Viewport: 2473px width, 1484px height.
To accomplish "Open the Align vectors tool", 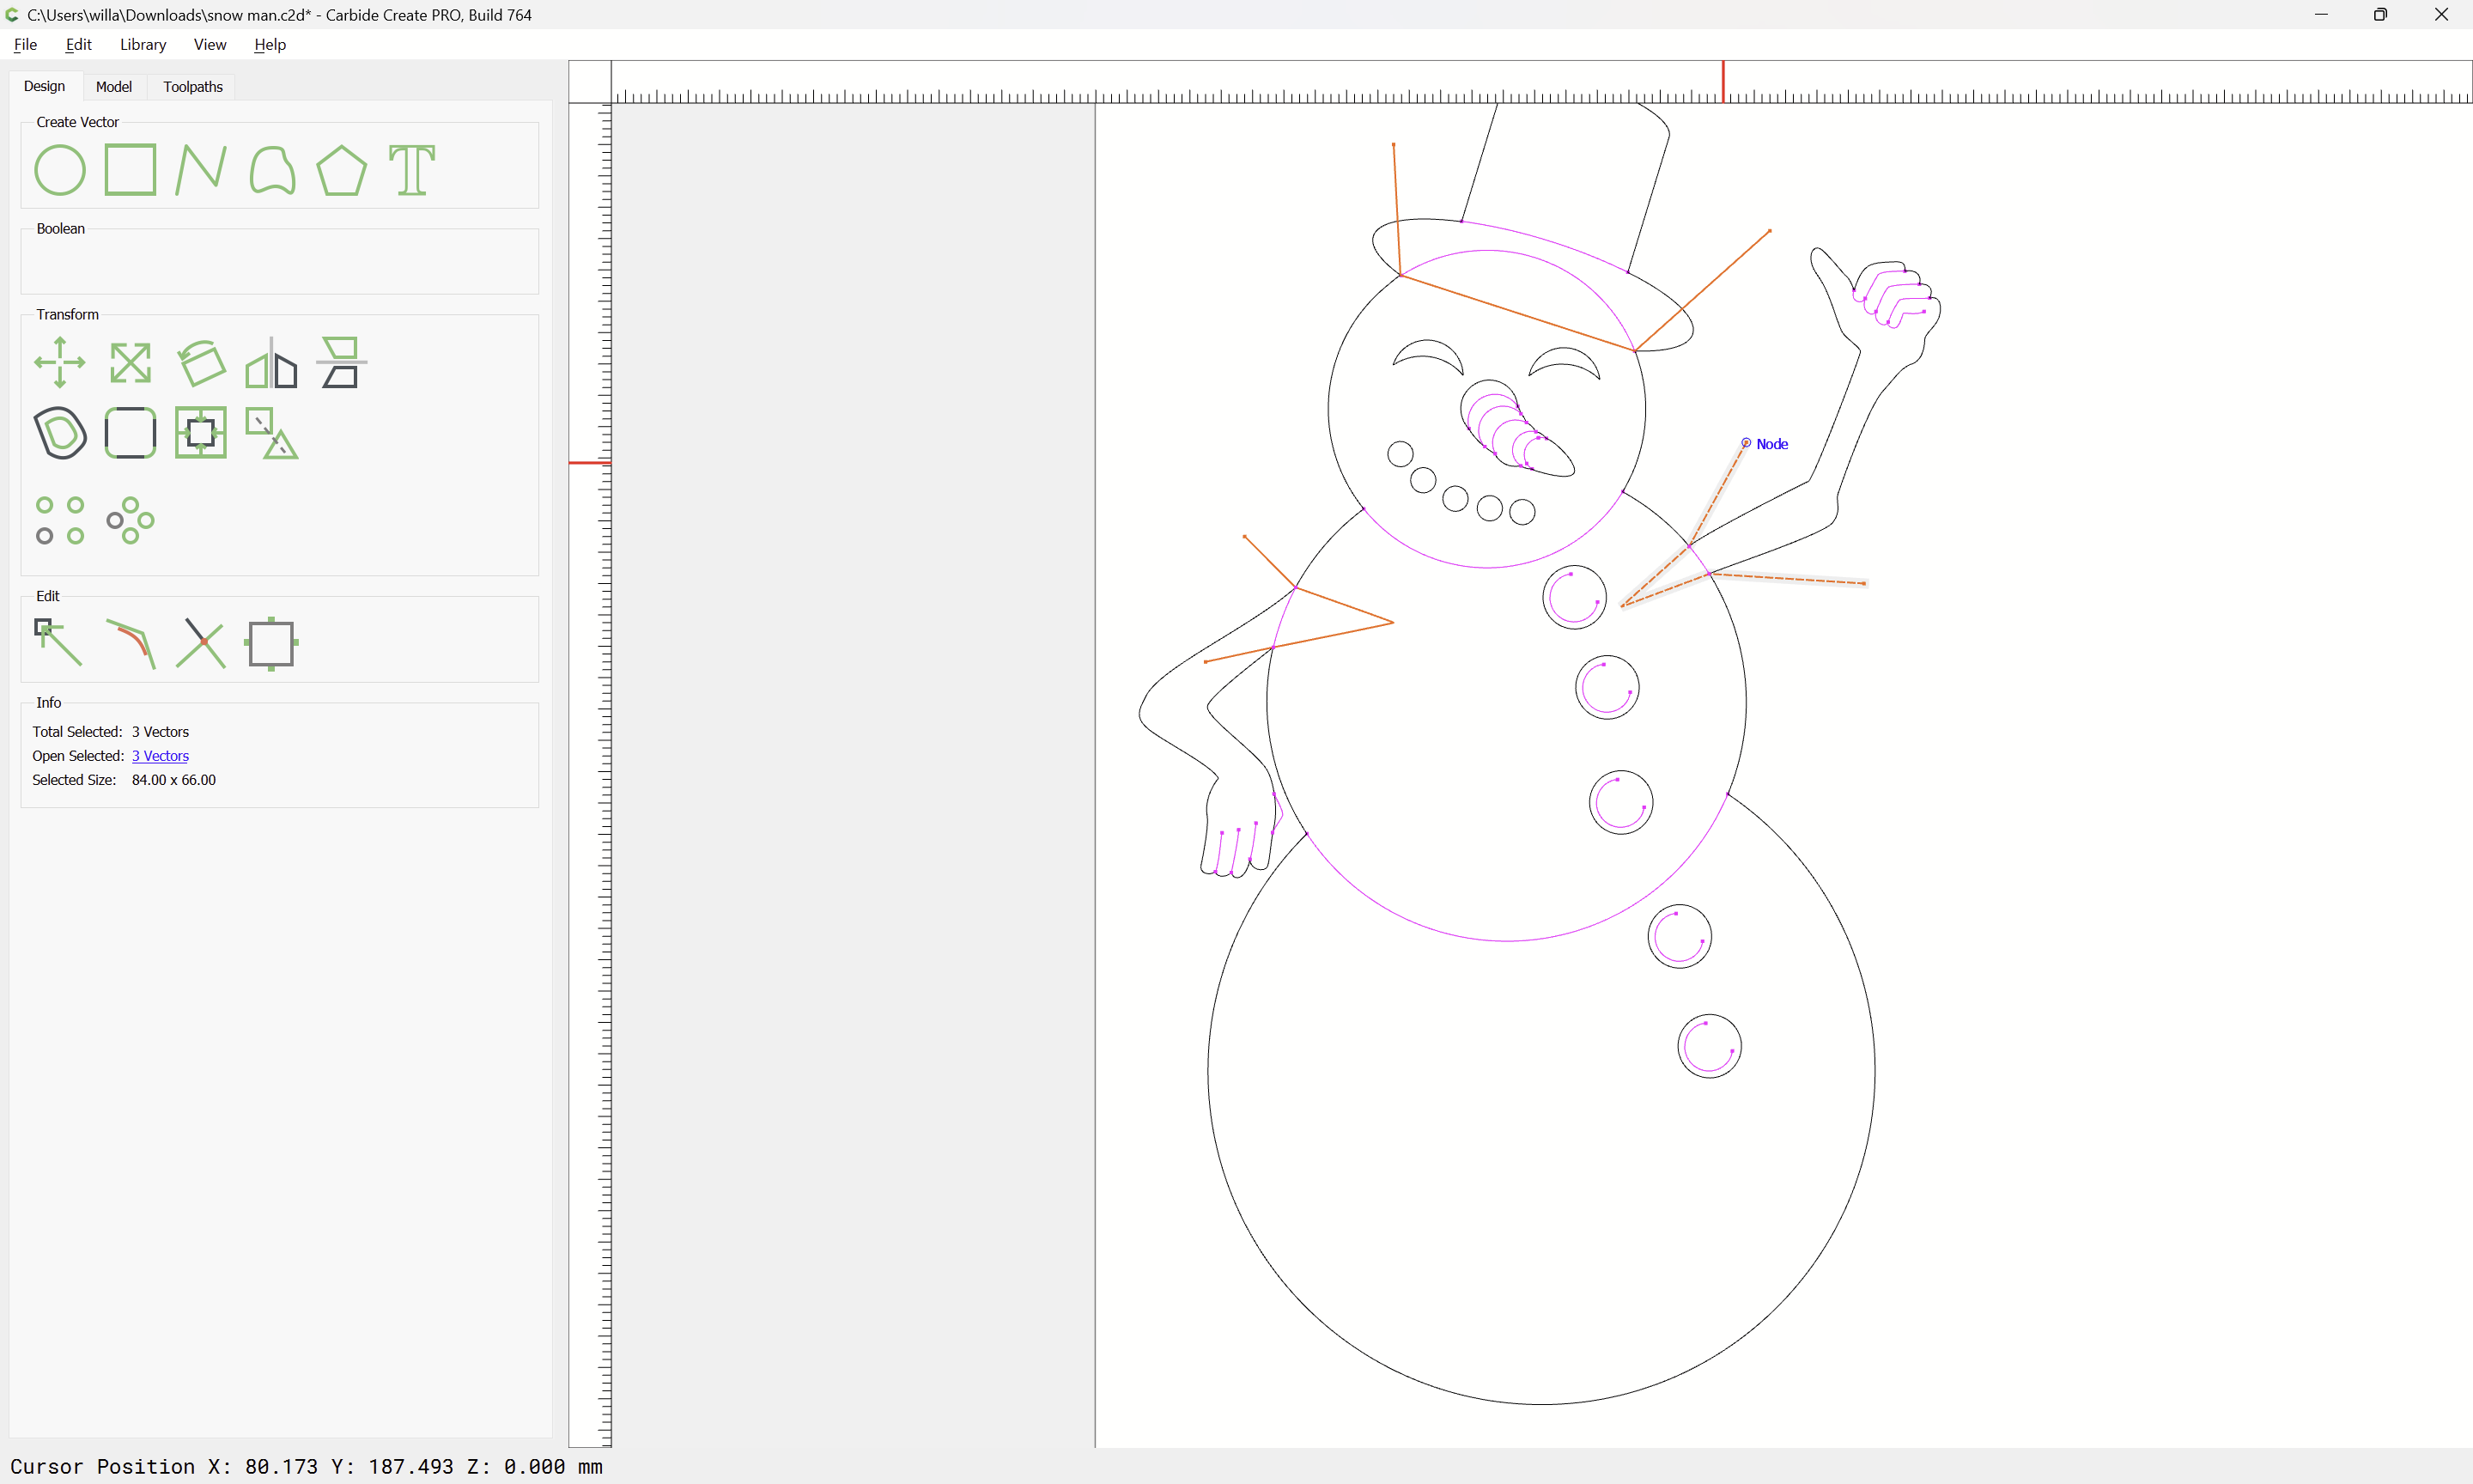I will tap(342, 362).
